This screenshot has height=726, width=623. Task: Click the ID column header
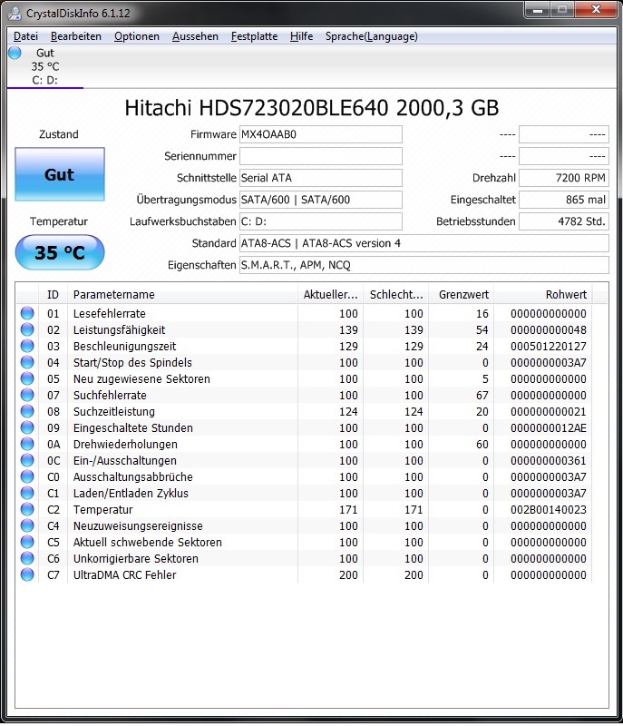pos(53,294)
